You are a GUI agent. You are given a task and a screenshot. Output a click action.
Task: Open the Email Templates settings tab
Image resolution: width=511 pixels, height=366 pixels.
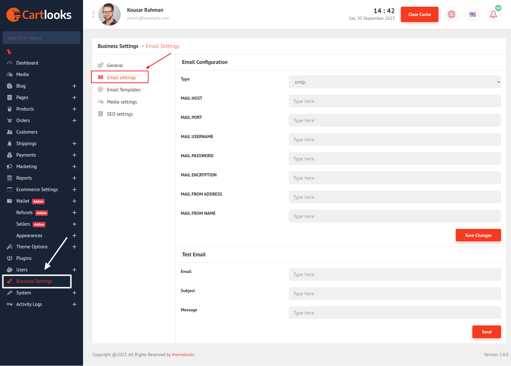(123, 90)
